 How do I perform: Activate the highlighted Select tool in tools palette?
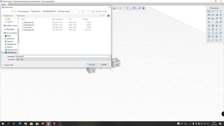coord(209,11)
